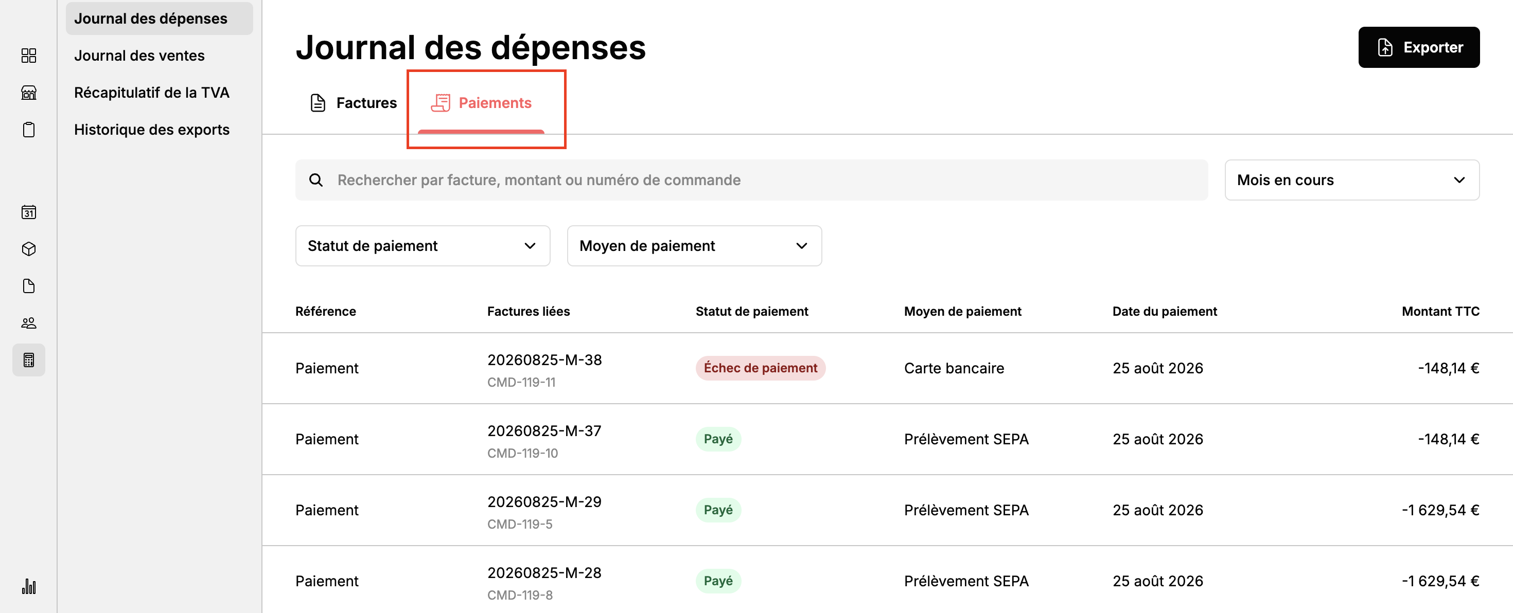The width and height of the screenshot is (1513, 613).
Task: Click Paiement reference in M-38 row
Action: click(327, 368)
